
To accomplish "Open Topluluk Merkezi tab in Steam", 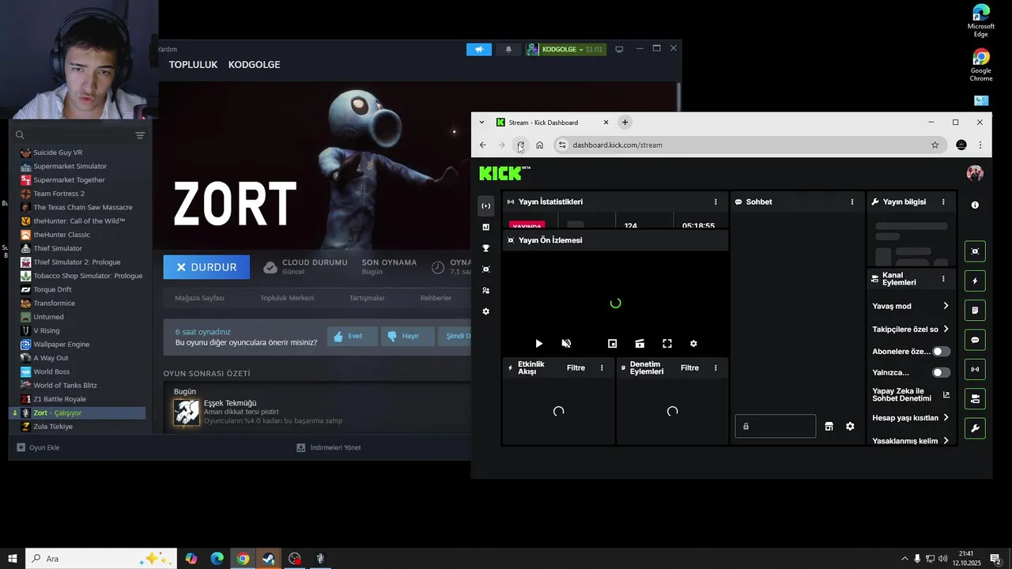I will pyautogui.click(x=287, y=298).
